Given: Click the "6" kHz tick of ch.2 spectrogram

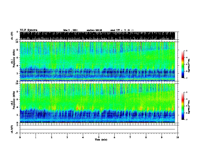Looking at the screenshot, I should (x=17, y=99).
